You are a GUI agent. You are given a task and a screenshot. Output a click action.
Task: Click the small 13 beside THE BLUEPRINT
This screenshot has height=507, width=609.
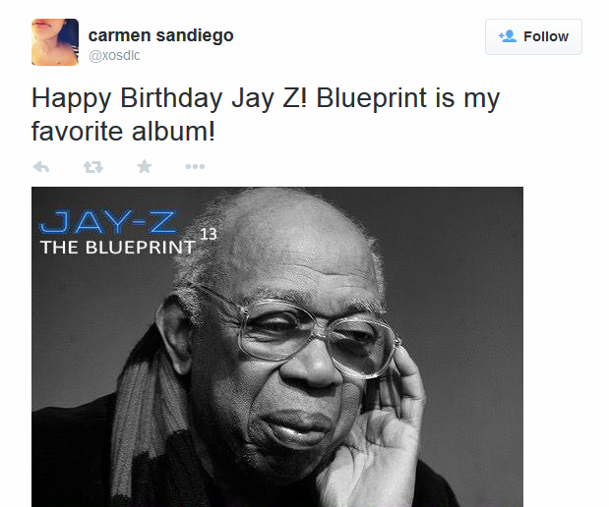[209, 234]
